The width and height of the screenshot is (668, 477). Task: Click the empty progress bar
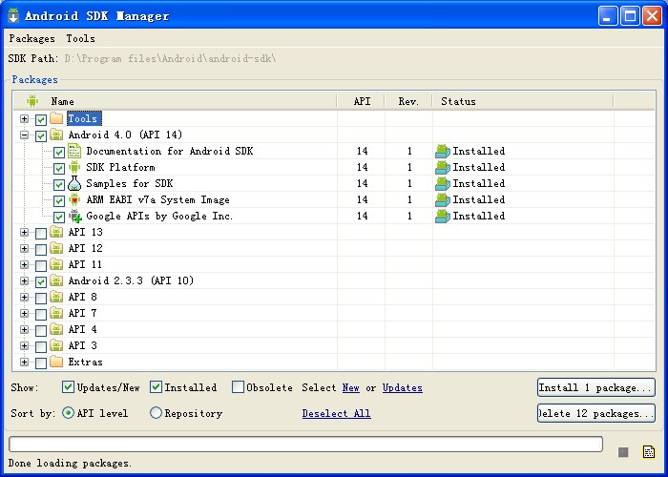pos(305,444)
